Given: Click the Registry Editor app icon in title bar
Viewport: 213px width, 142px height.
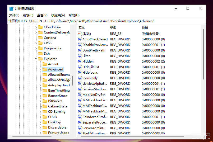Looking at the screenshot, I should 11,8.
